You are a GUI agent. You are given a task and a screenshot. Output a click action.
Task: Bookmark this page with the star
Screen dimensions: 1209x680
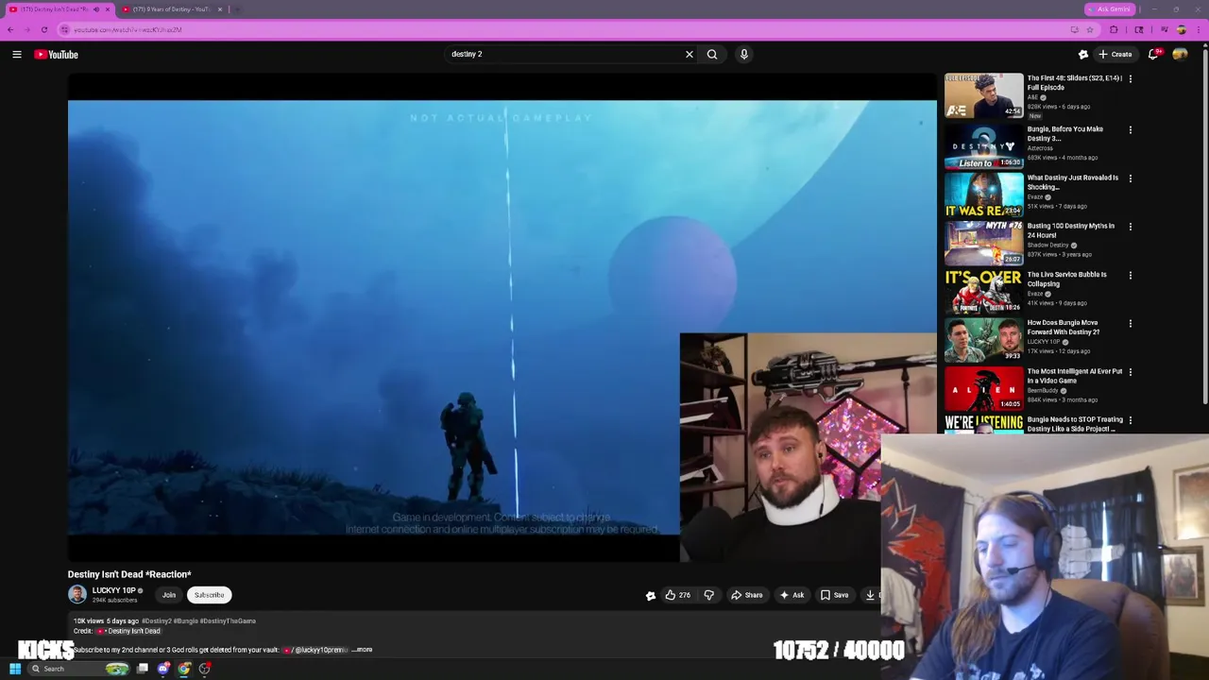click(x=1090, y=29)
